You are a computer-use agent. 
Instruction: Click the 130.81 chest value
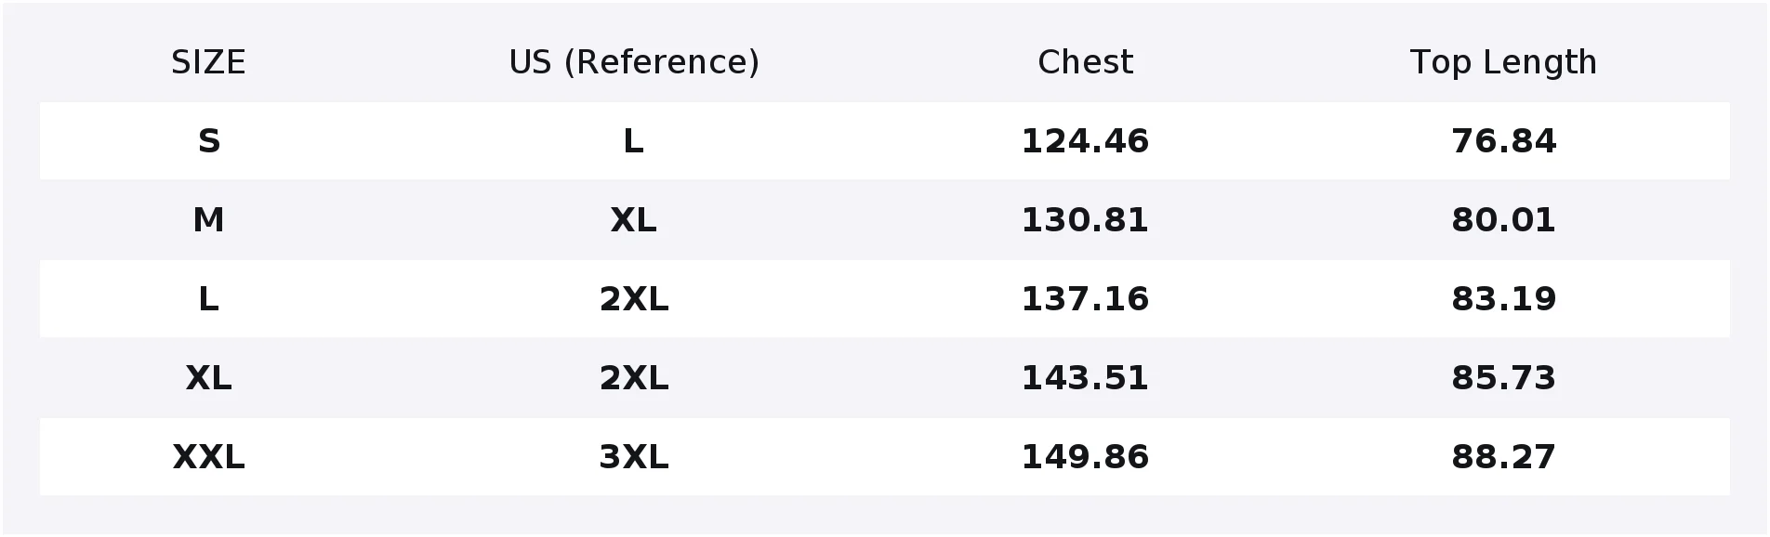pyautogui.click(x=1085, y=220)
